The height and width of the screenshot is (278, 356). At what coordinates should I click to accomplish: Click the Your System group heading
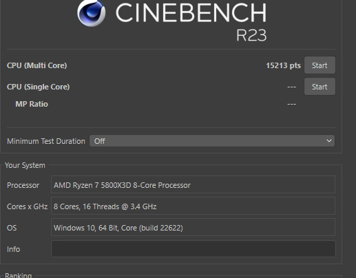click(x=25, y=165)
